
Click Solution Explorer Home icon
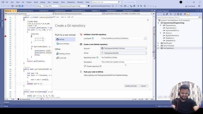(x=164, y=14)
